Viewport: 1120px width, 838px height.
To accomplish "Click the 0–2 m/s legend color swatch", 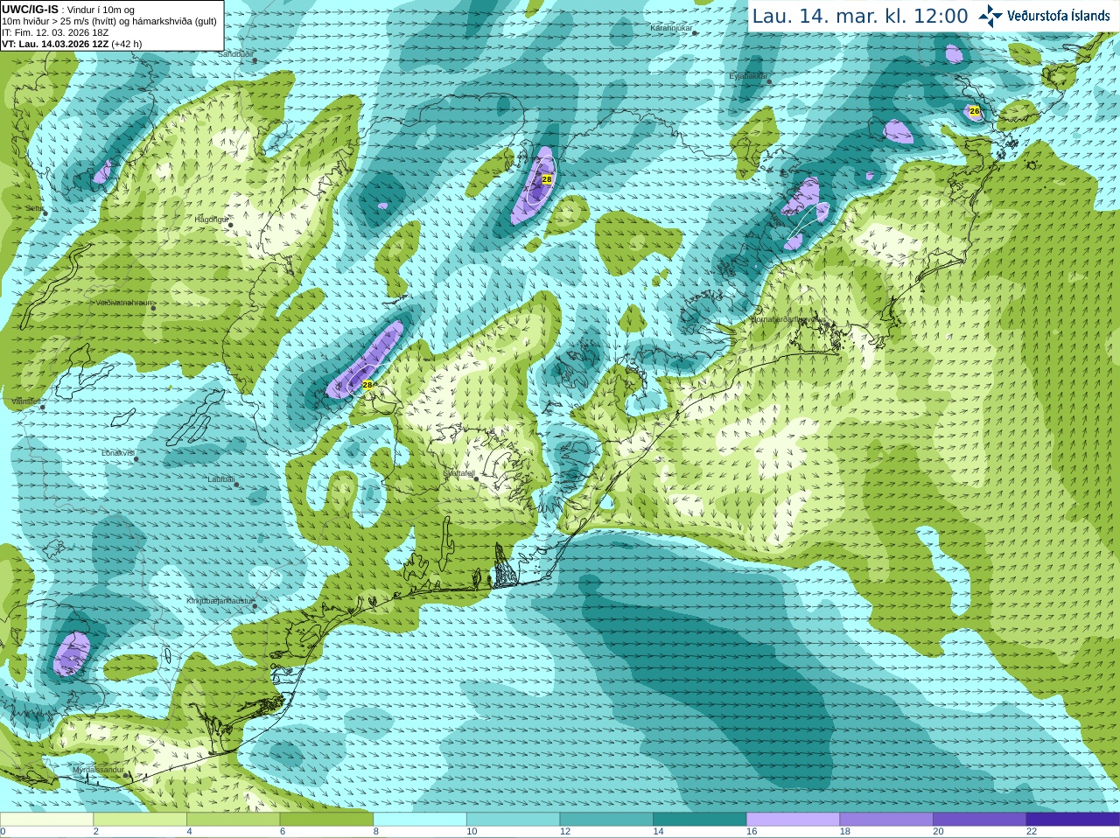I will pyautogui.click(x=46, y=819).
